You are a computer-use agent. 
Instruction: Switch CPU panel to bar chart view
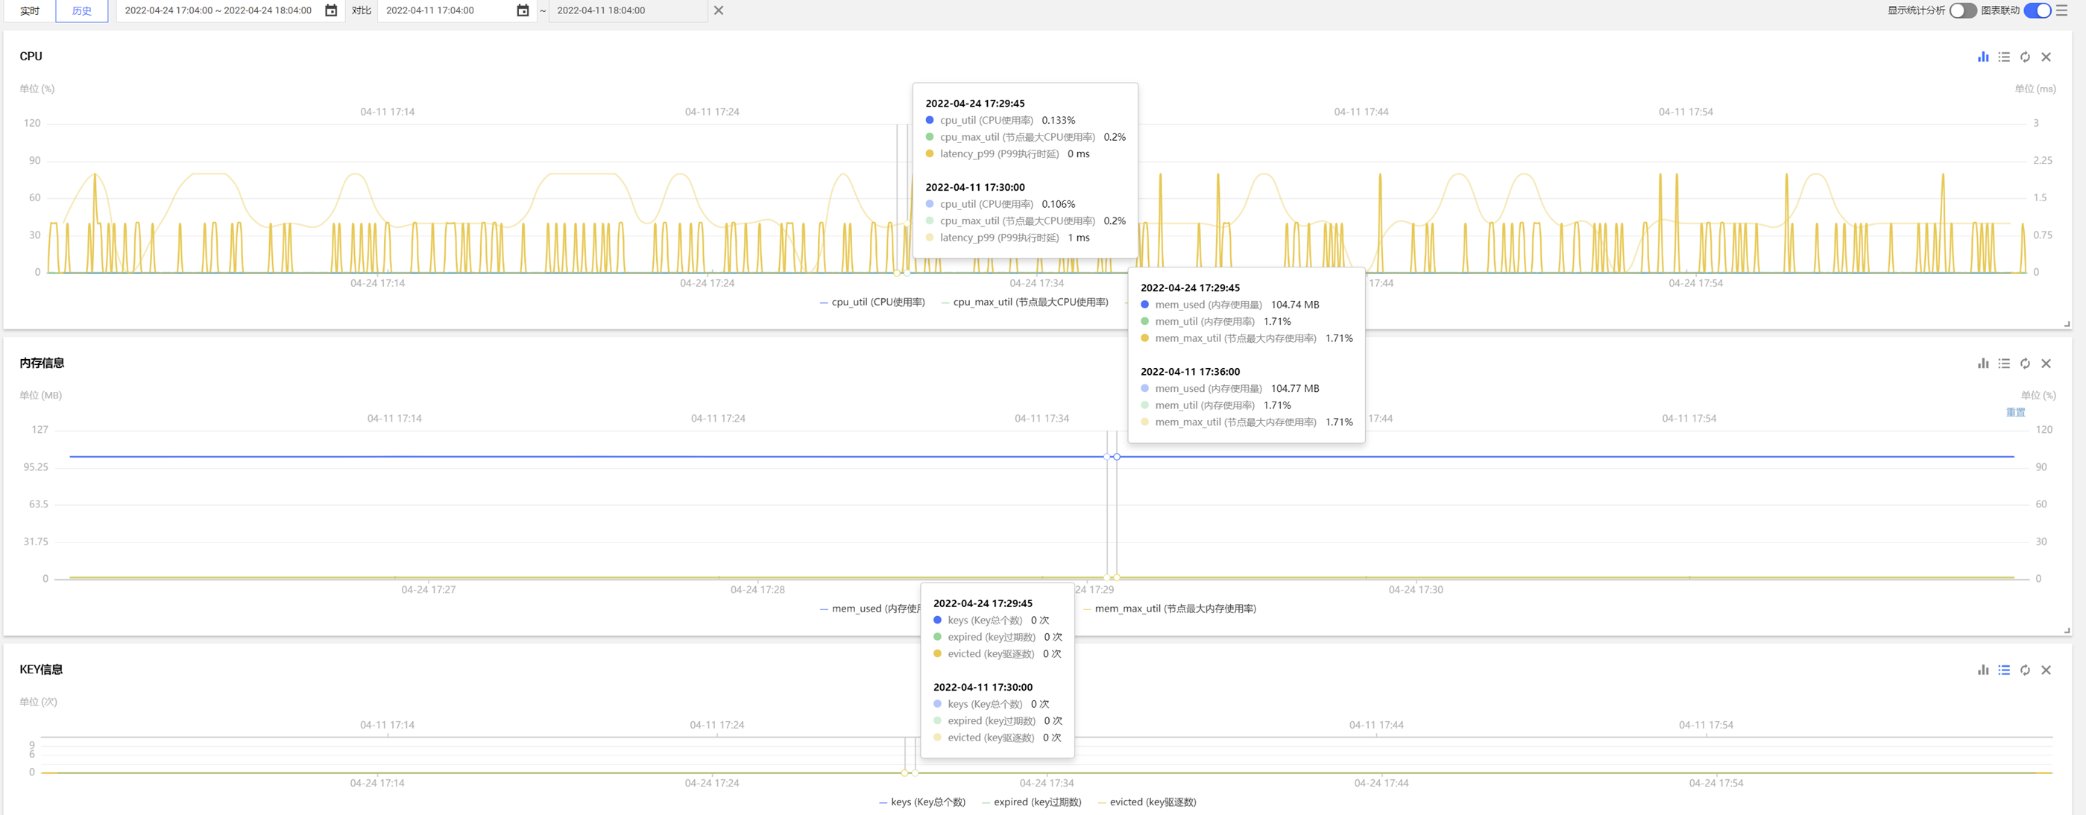tap(1982, 57)
